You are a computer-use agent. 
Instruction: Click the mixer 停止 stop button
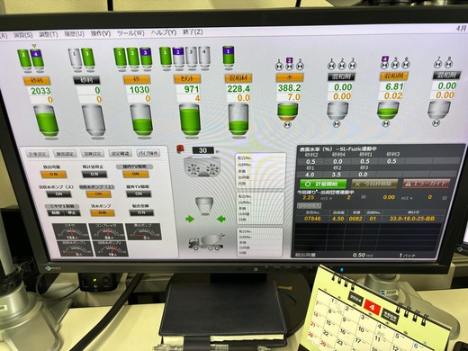[x=72, y=213]
